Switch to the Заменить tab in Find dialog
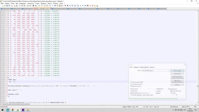Image resolution: width=199 pixels, height=112 pixels. coord(137,67)
